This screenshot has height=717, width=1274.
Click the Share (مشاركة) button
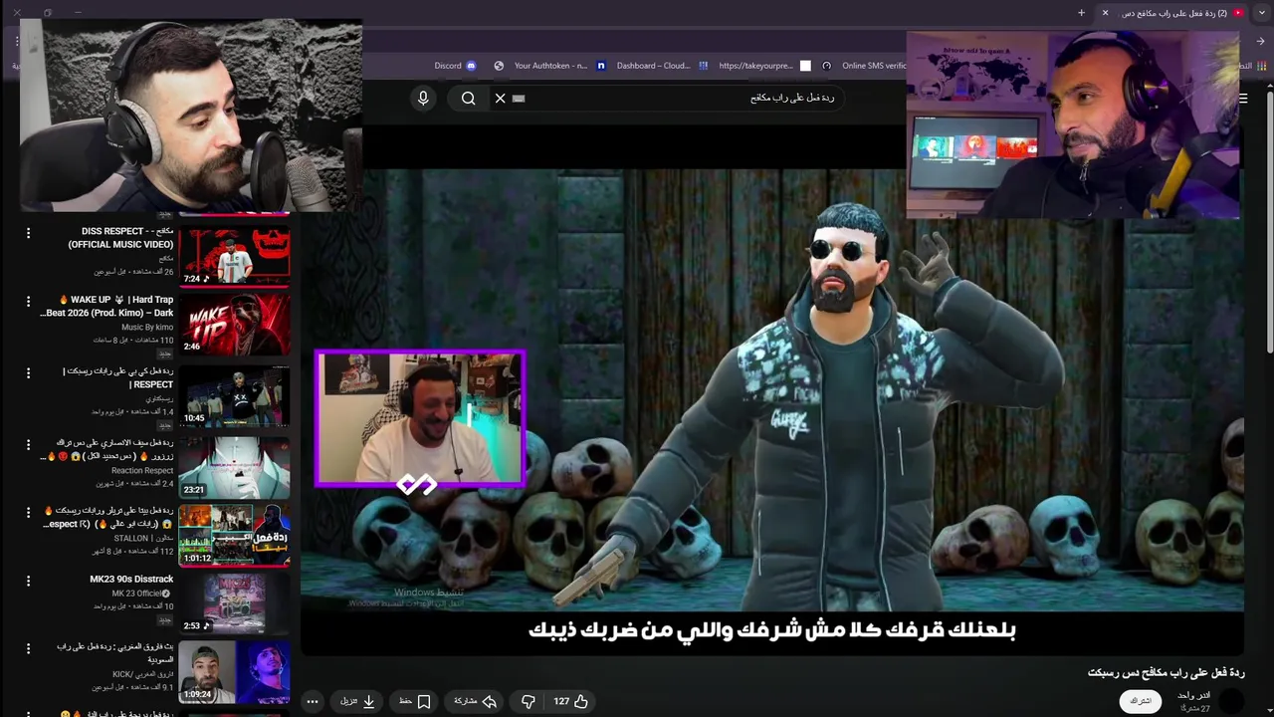(475, 701)
